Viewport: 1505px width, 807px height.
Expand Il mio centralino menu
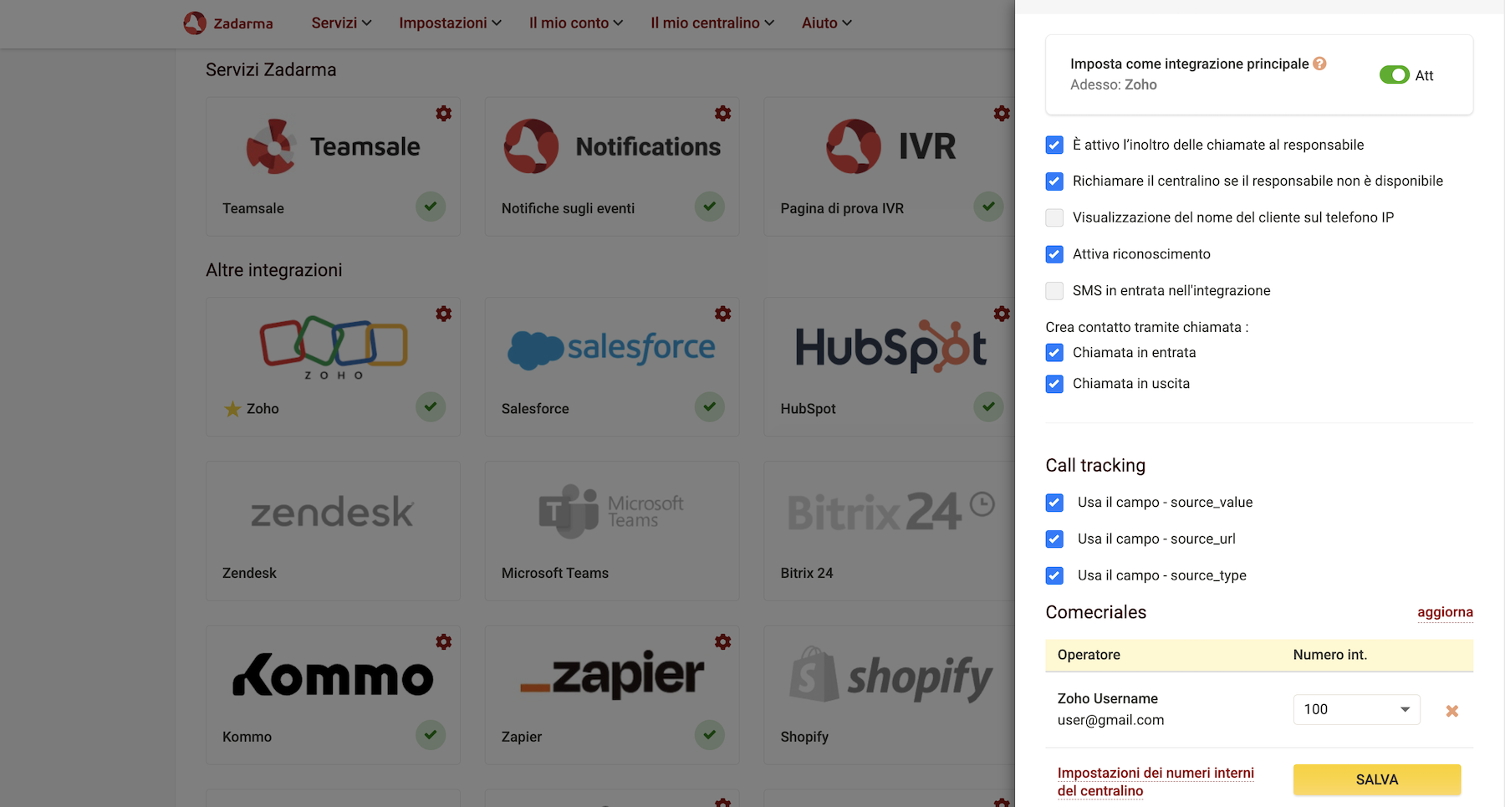712,23
